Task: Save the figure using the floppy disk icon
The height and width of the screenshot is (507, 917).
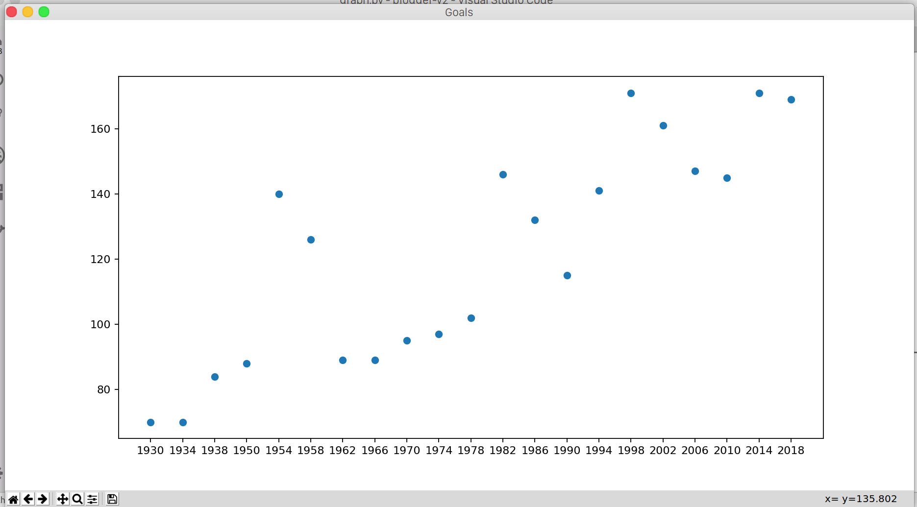Action: (x=111, y=499)
